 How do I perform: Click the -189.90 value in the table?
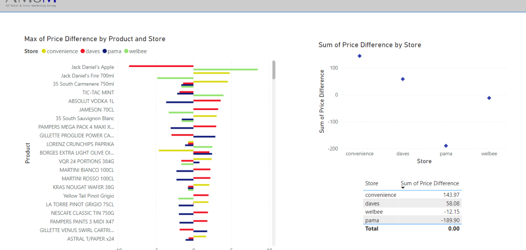449,221
